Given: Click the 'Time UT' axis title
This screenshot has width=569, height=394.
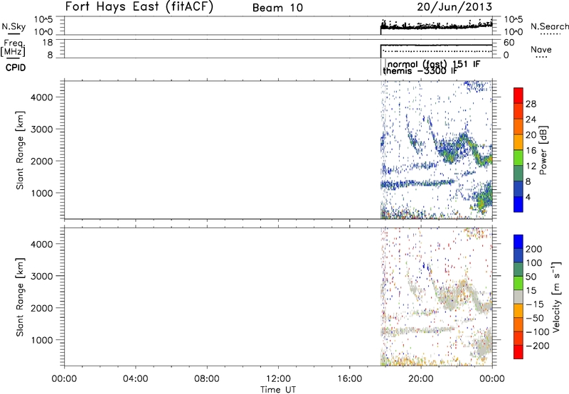Looking at the screenshot, I should click(278, 389).
